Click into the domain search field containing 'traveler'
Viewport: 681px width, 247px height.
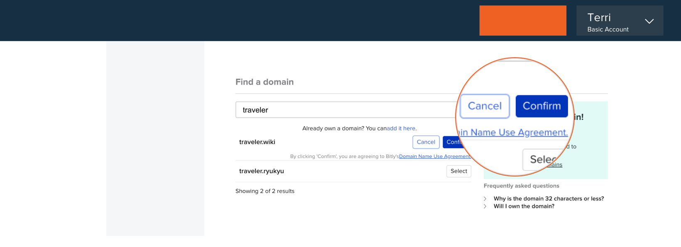tap(345, 110)
